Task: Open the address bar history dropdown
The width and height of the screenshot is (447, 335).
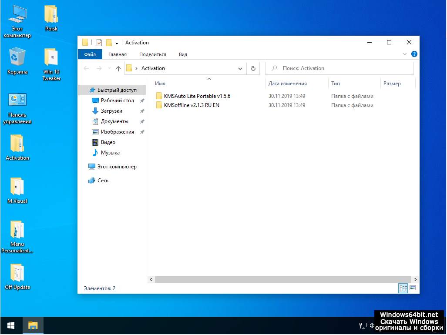Action: coord(241,68)
